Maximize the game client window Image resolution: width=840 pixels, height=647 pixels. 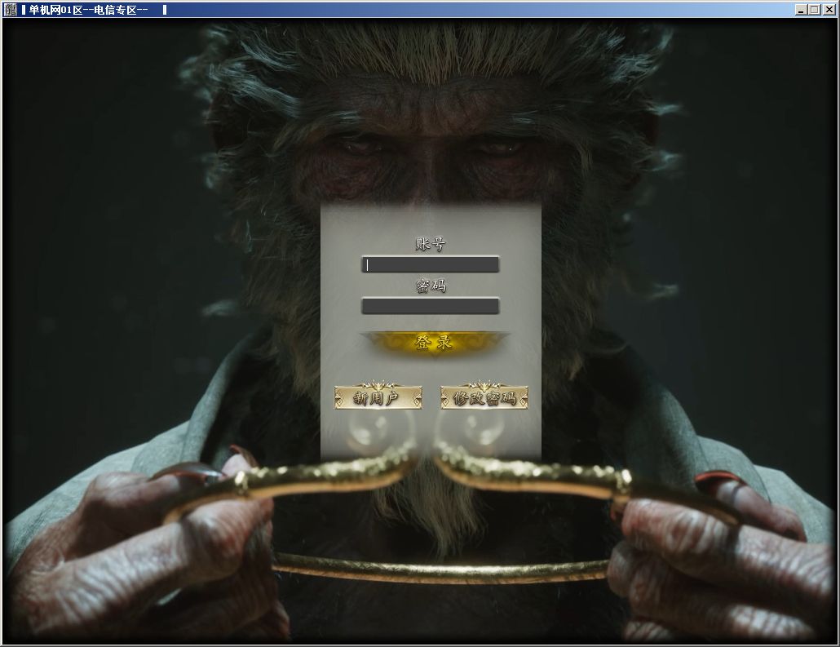click(x=814, y=10)
